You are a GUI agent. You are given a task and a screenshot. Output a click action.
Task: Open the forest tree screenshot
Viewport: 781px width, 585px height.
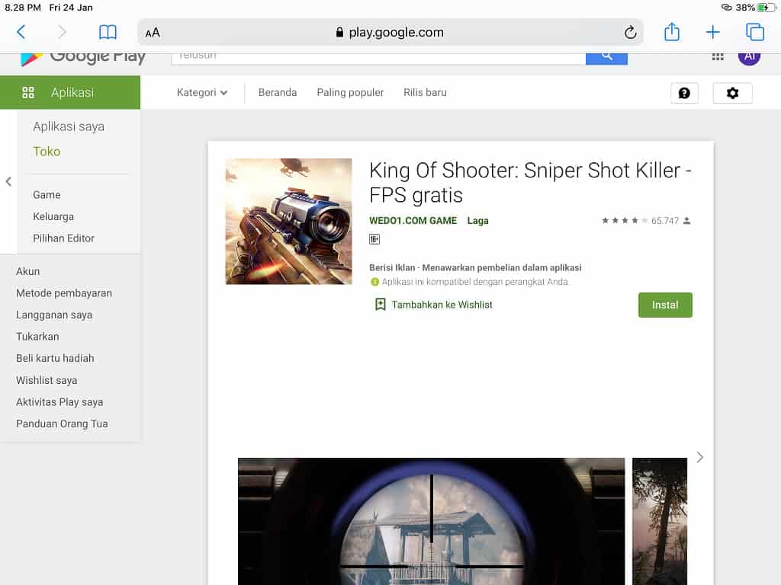point(660,521)
